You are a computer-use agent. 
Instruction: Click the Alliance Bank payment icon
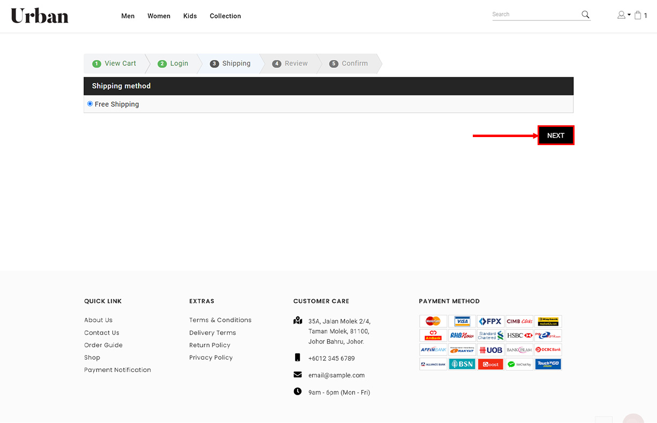click(x=433, y=364)
